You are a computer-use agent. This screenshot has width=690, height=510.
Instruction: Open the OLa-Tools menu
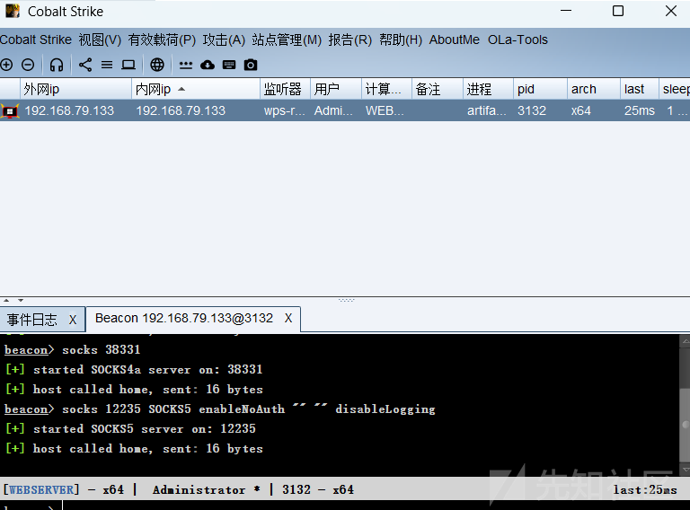pyautogui.click(x=517, y=40)
